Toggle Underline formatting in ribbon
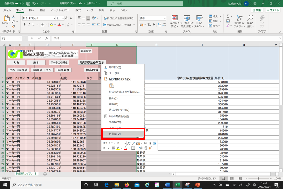Image resolution: width=283 pixels, height=189 pixels. click(x=34, y=25)
